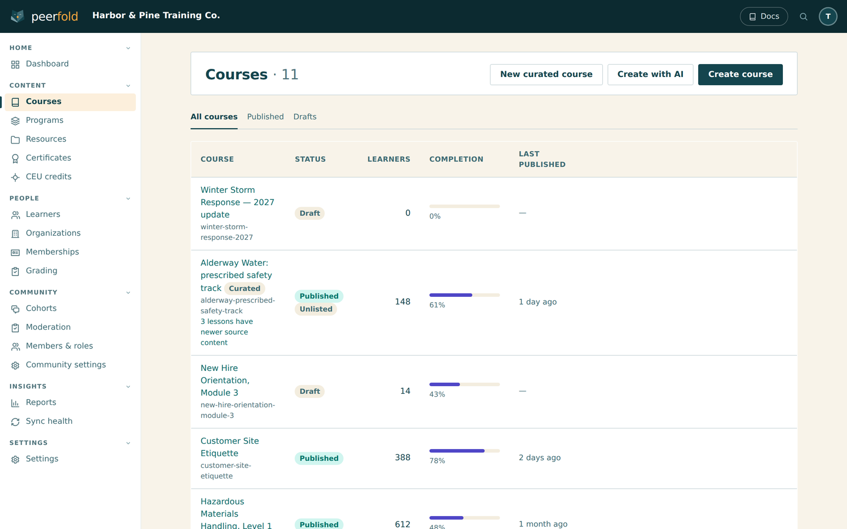The height and width of the screenshot is (529, 847).
Task: Click the Create course button
Action: (741, 75)
